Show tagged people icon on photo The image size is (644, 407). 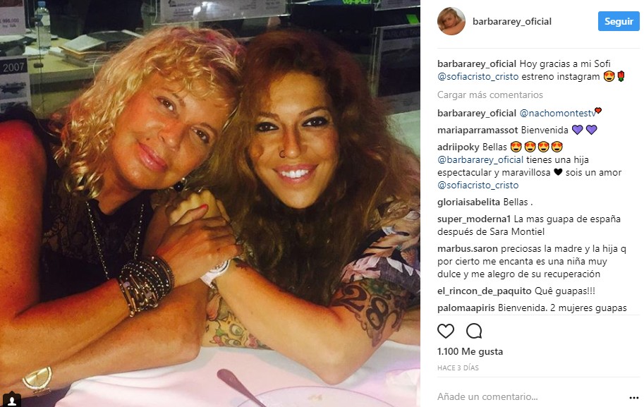tap(11, 400)
